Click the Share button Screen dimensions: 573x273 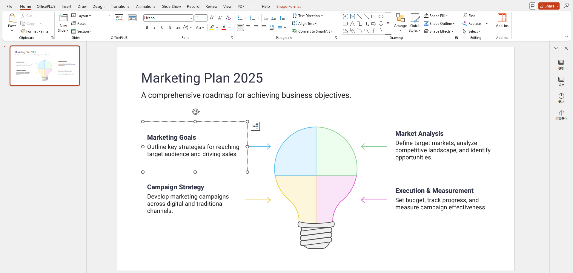549,6
